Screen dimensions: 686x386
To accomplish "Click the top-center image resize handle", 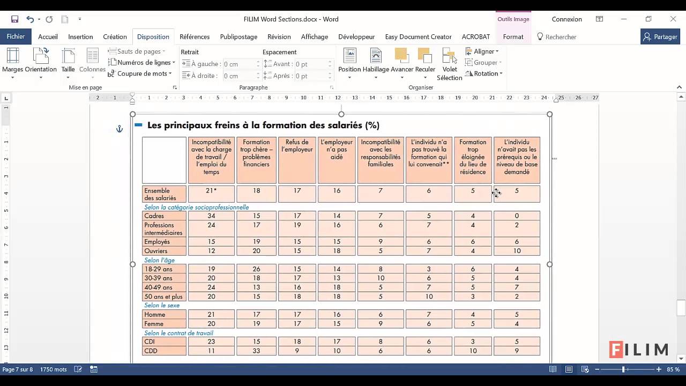I will [x=341, y=114].
